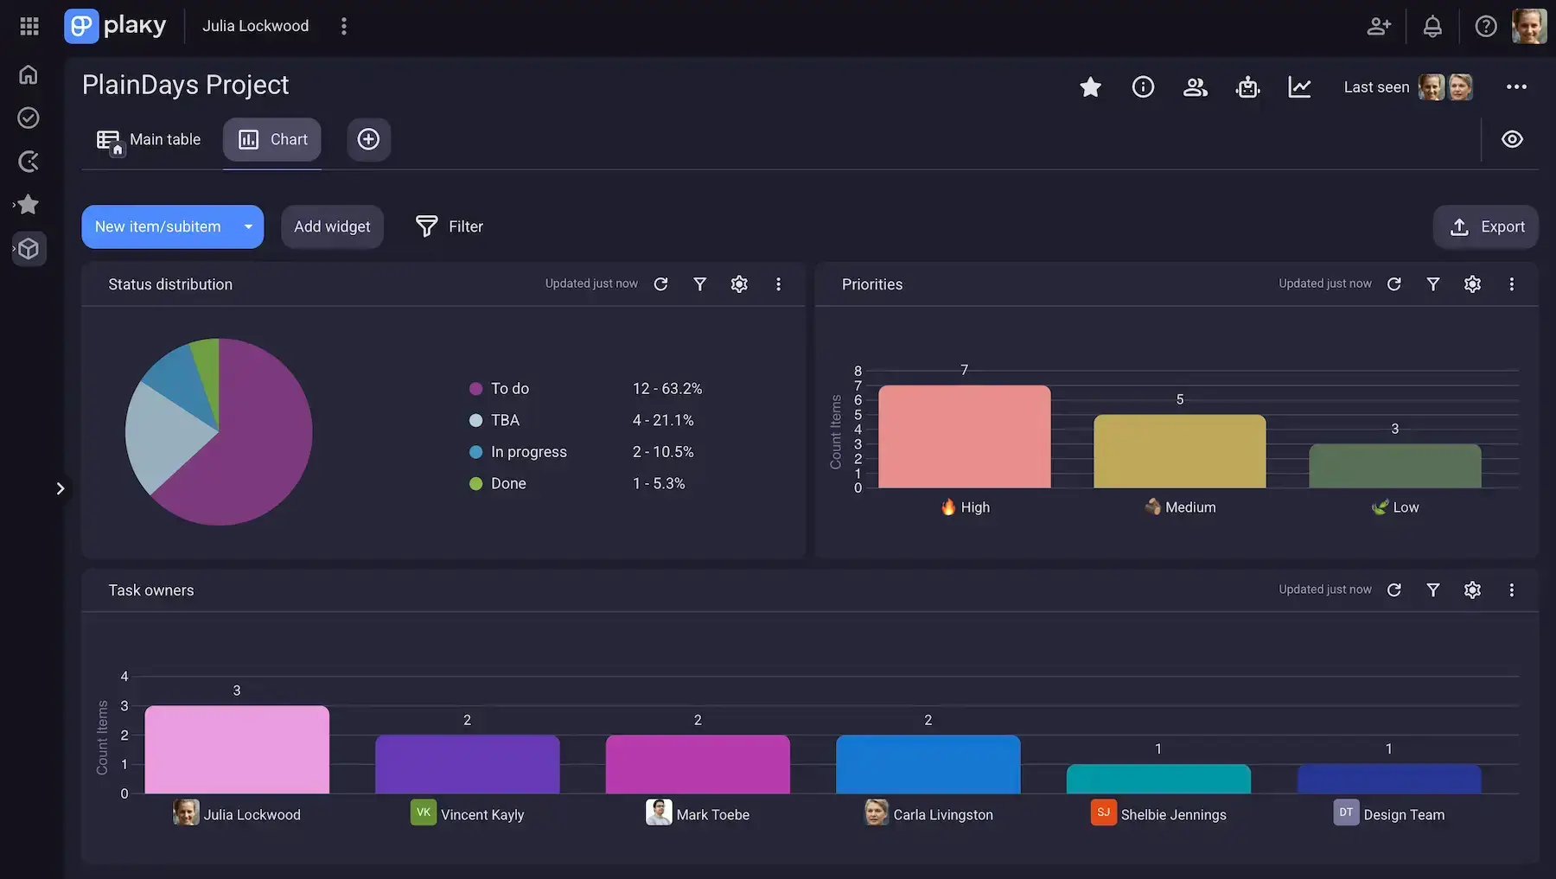Open My tasks checkmark icon in sidebar
The height and width of the screenshot is (879, 1556).
pyautogui.click(x=29, y=118)
